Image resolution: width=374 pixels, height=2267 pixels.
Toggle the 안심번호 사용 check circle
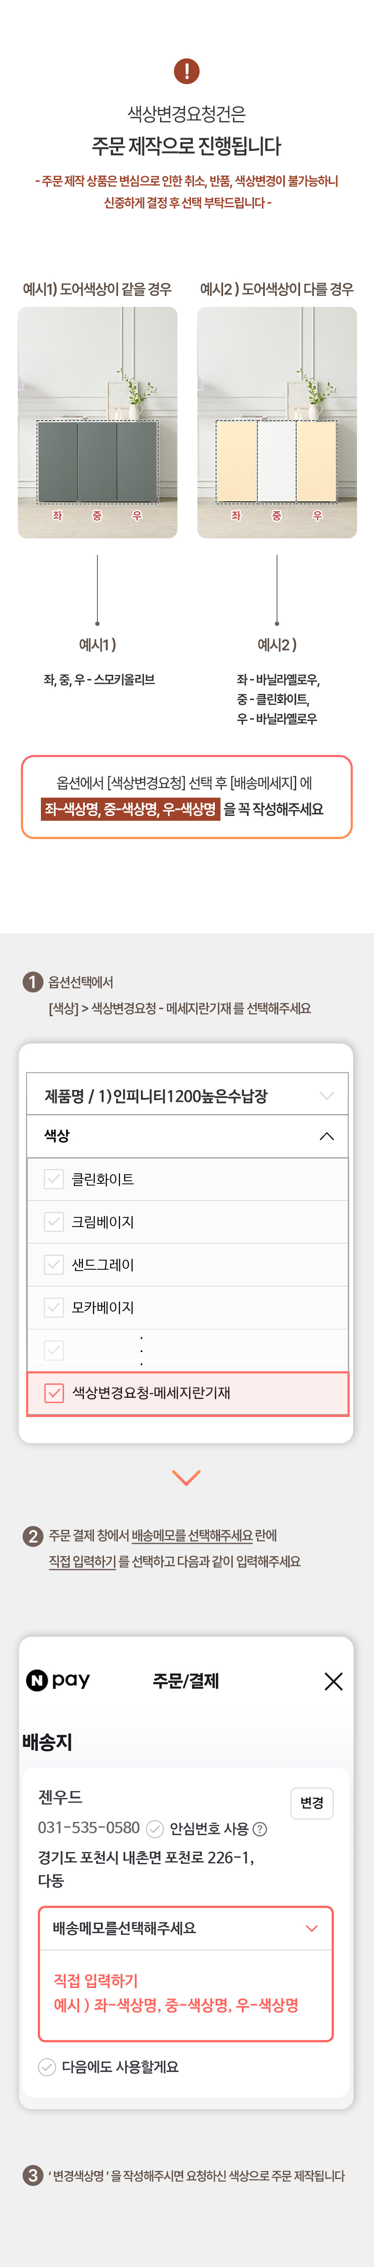[x=154, y=1828]
